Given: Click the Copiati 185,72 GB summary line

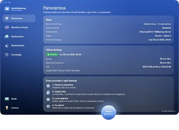Looking at the screenshot, I should pyautogui.click(x=63, y=70).
